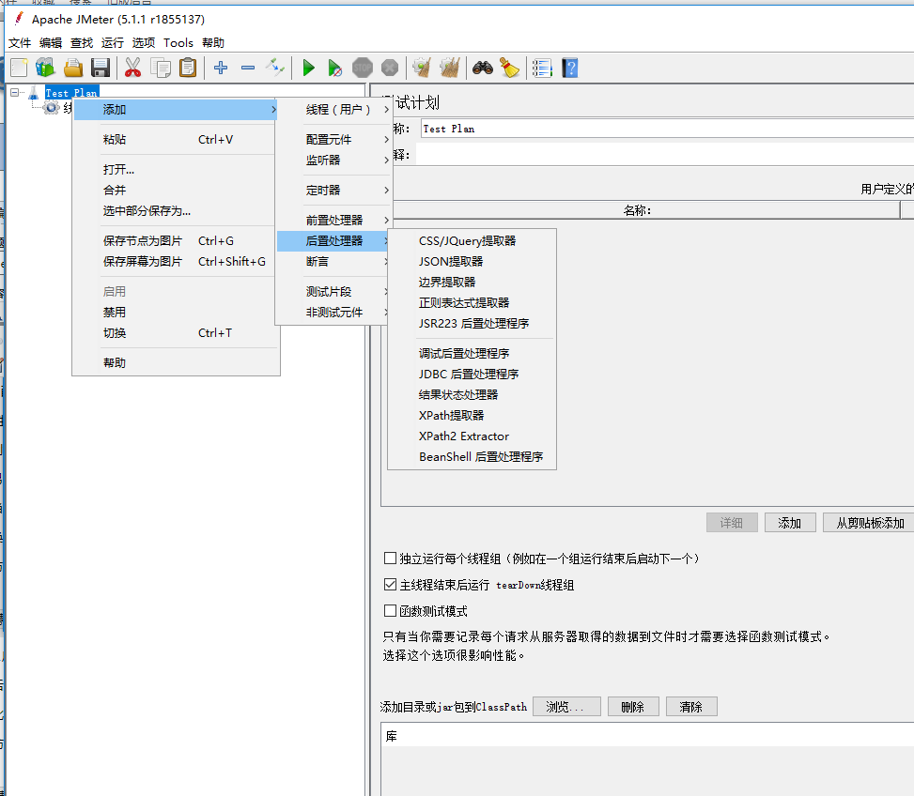Expand 添加 submenu in context menu
914x796 pixels.
[x=176, y=110]
